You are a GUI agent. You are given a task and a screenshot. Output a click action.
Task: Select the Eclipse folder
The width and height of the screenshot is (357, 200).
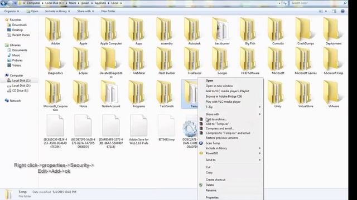(83, 61)
